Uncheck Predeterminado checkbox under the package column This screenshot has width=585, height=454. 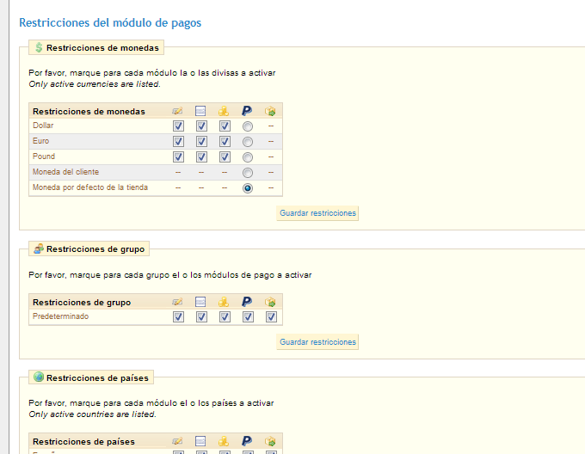(x=270, y=317)
